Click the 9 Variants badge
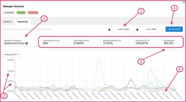The image size is (186, 102). [x=9, y=12]
